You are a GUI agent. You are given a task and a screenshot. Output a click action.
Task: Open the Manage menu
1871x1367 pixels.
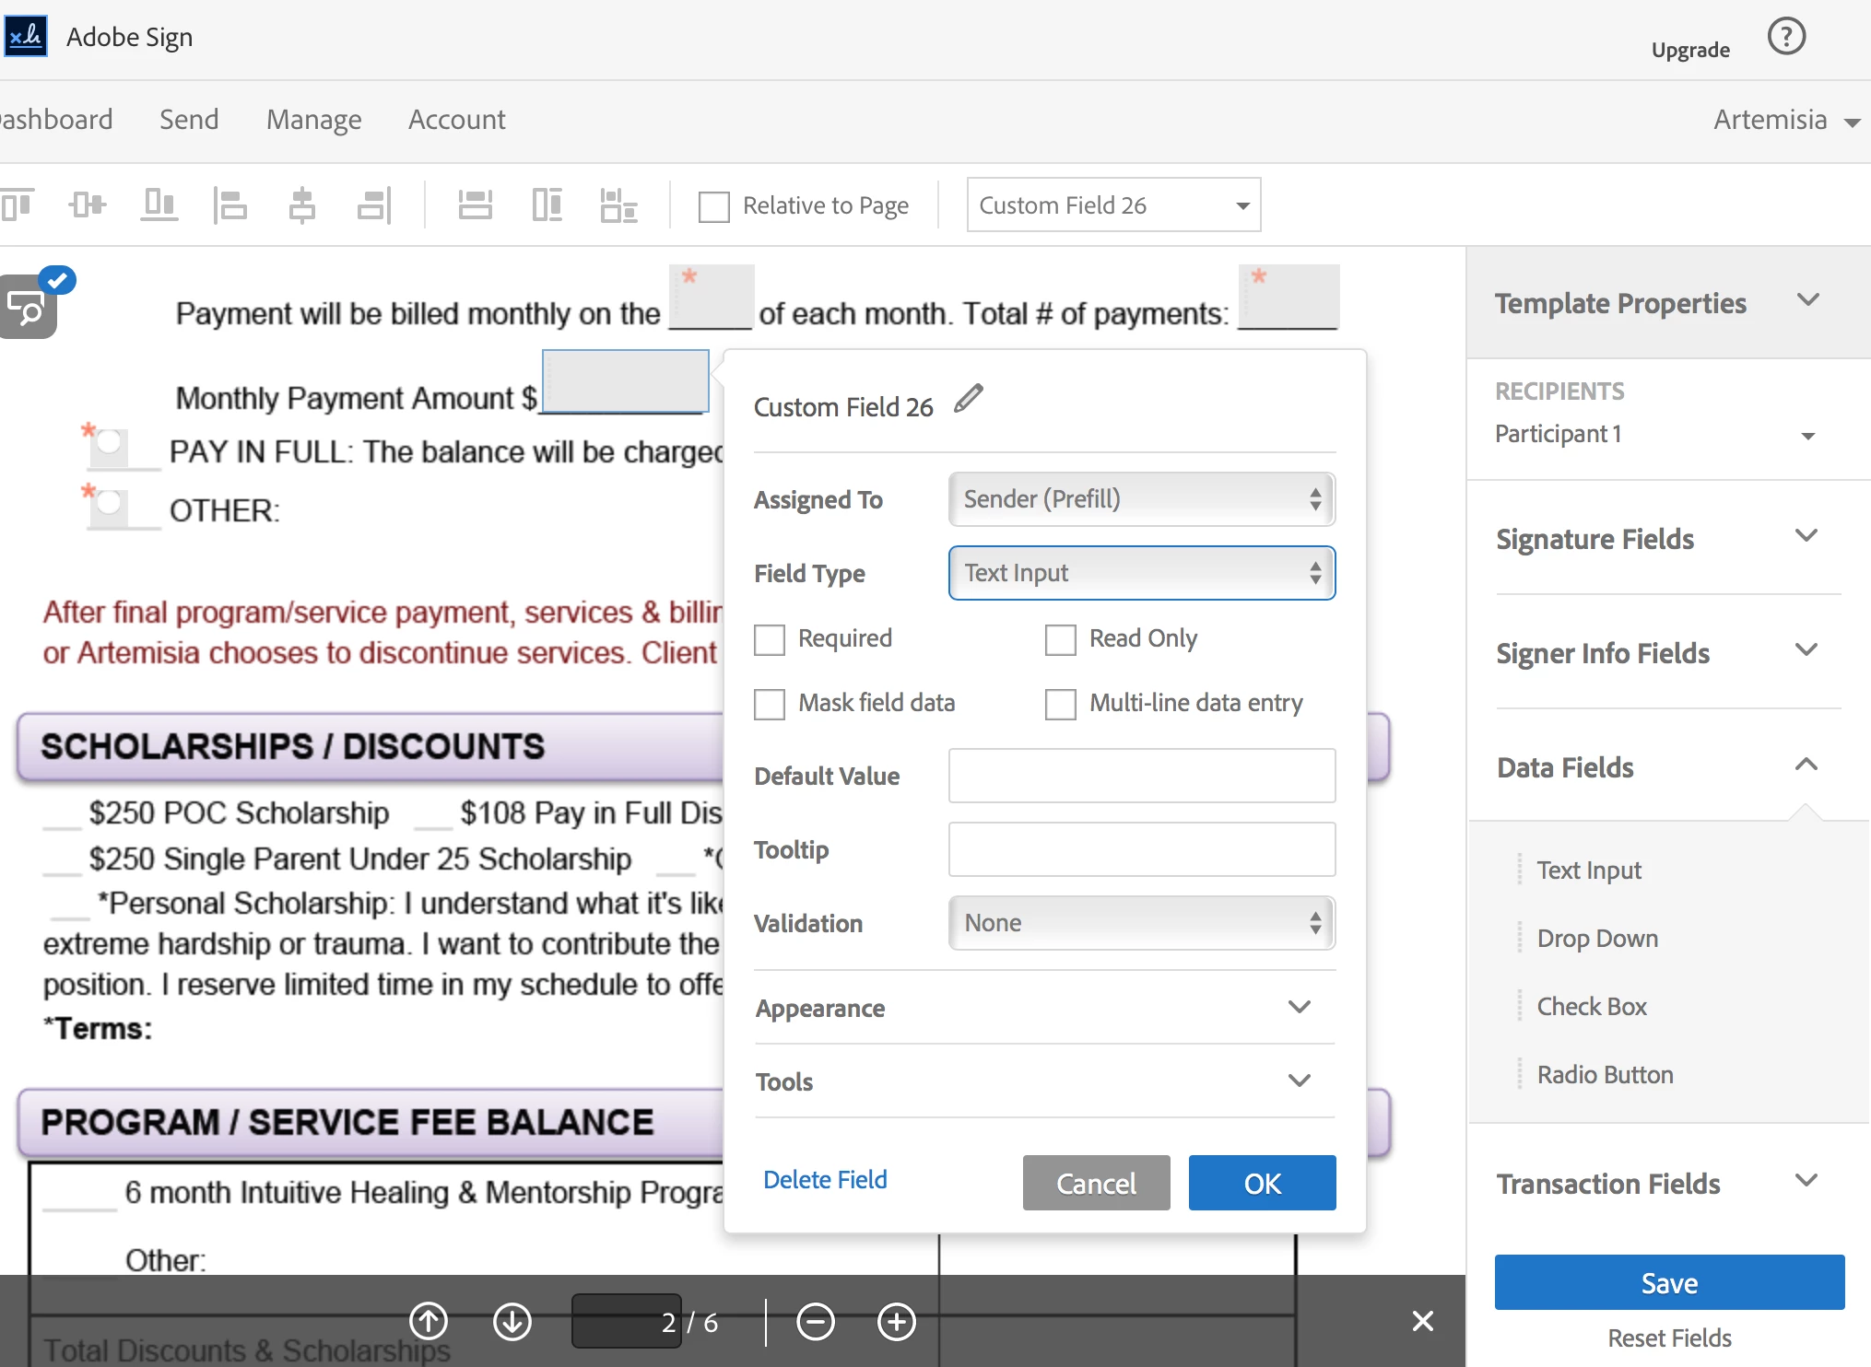(313, 120)
